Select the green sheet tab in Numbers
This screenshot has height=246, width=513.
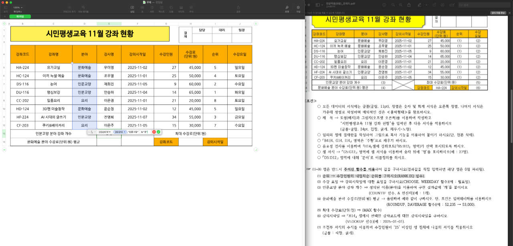click(20, 16)
